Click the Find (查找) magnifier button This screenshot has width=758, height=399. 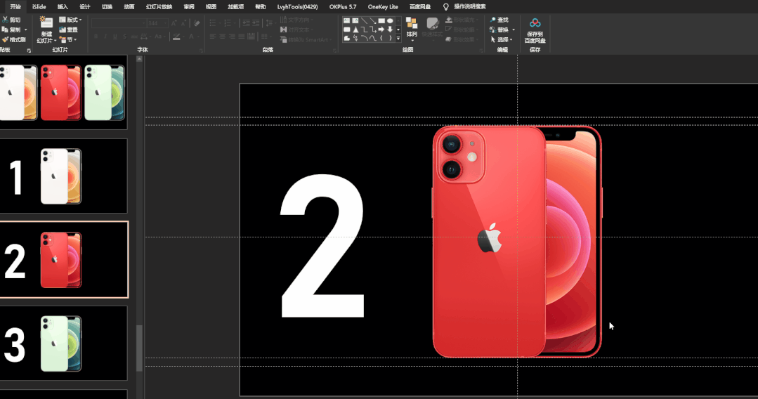click(499, 20)
